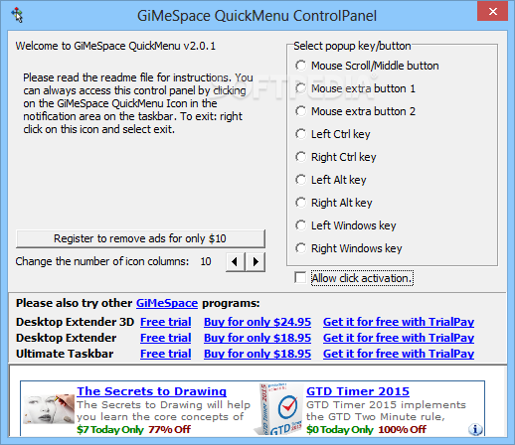Buy Ultimate Taskbar for $18.95
Image resolution: width=515 pixels, height=445 pixels.
(257, 354)
